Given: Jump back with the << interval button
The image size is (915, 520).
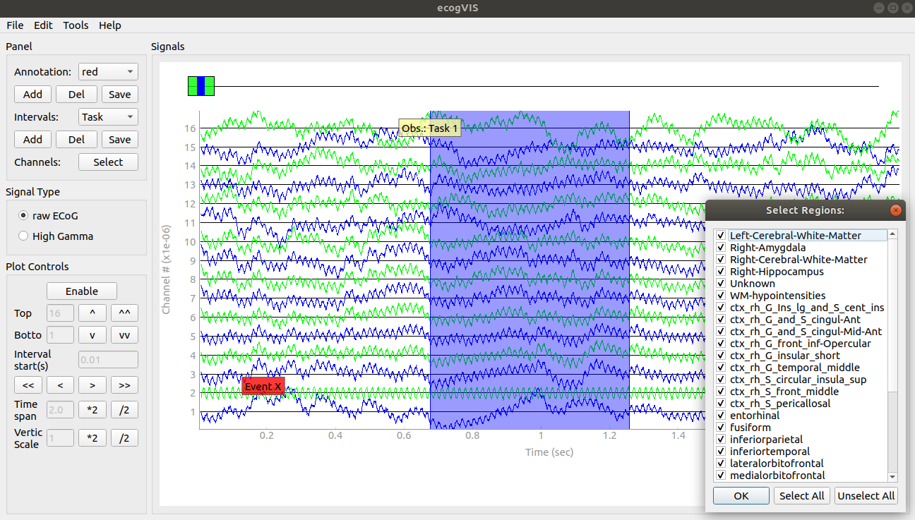Looking at the screenshot, I should pos(28,385).
